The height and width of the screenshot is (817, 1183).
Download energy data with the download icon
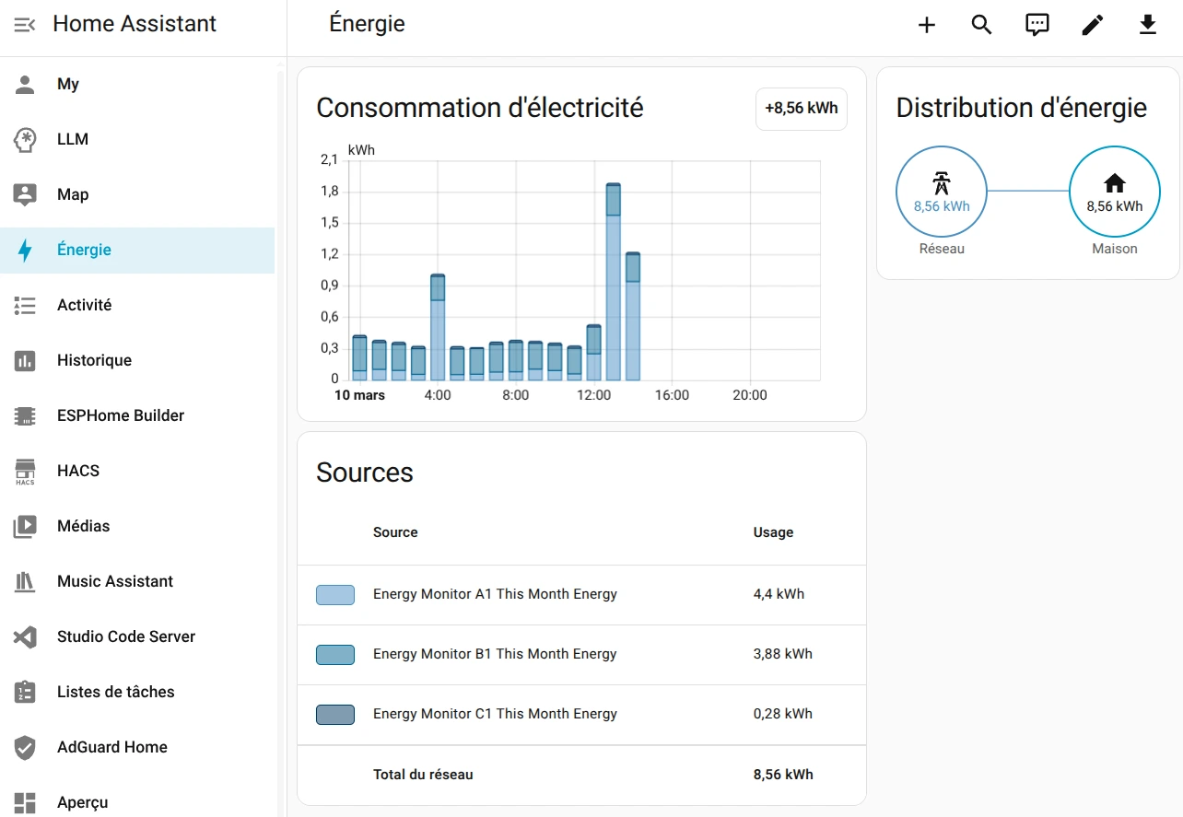coord(1148,25)
